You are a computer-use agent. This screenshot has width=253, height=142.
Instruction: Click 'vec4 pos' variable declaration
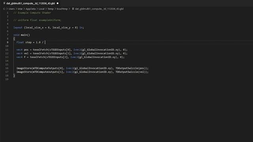coord(22,50)
